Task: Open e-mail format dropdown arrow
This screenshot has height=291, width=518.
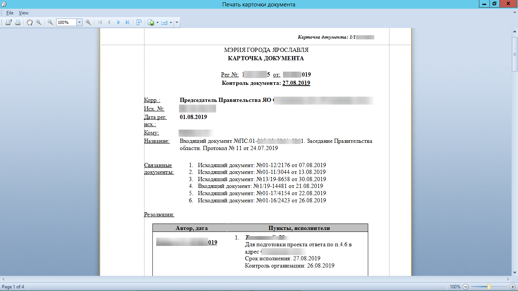Action: coord(171,23)
